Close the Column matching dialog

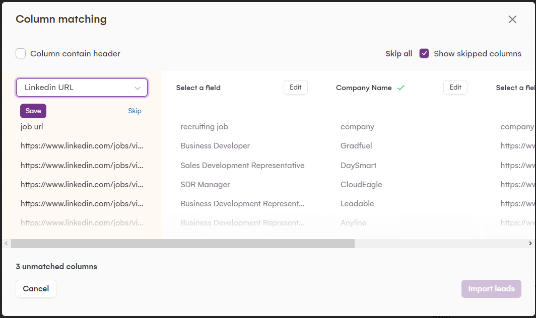512,20
